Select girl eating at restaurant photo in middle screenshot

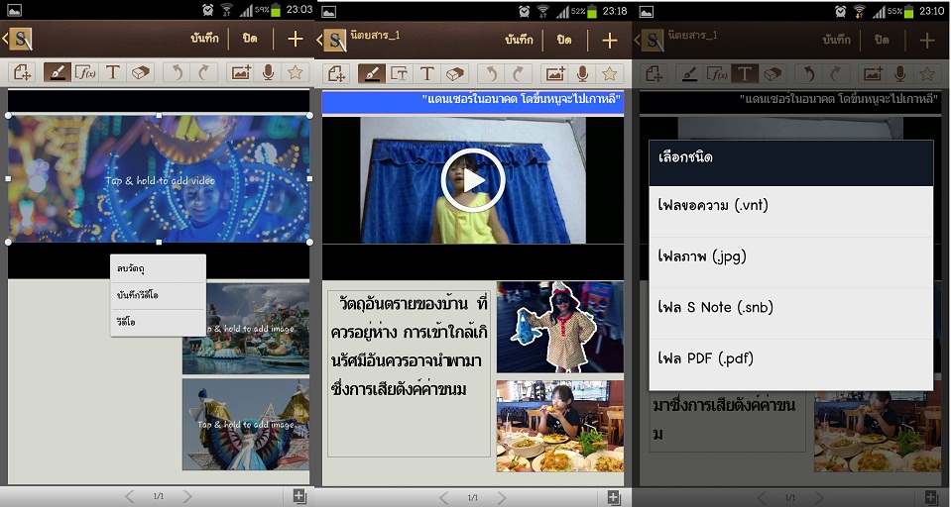click(x=560, y=426)
